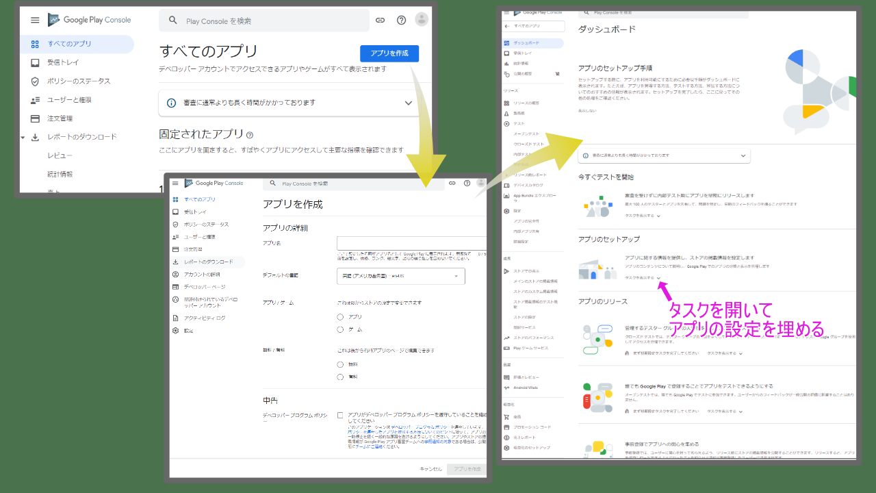The width and height of the screenshot is (876, 493).
Task: Select 統計情報 sub-item in top-left window sidebar
Action: 60,174
